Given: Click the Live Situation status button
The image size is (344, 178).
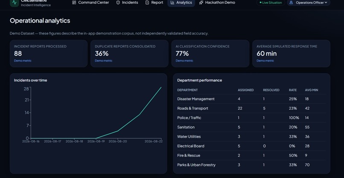Looking at the screenshot, I should [271, 3].
